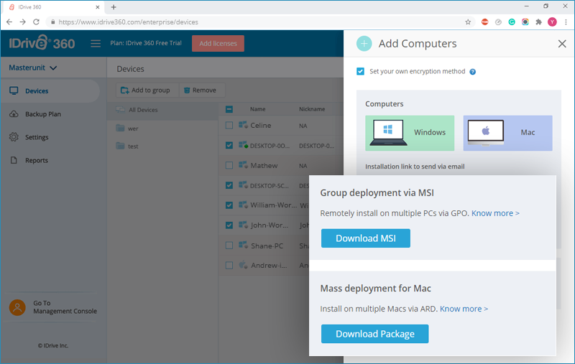Check the Celine device checkbox
The height and width of the screenshot is (364, 575).
pyautogui.click(x=229, y=125)
